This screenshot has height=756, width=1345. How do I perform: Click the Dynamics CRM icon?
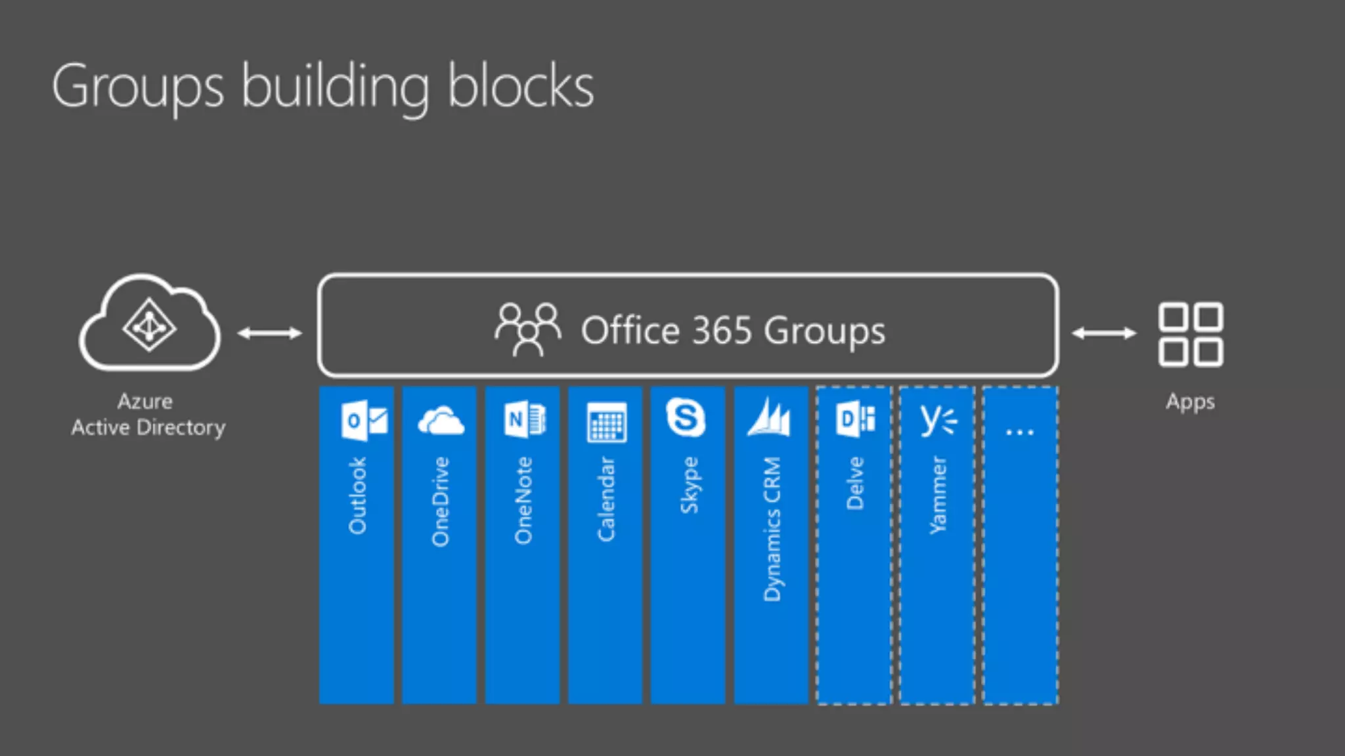click(x=769, y=417)
